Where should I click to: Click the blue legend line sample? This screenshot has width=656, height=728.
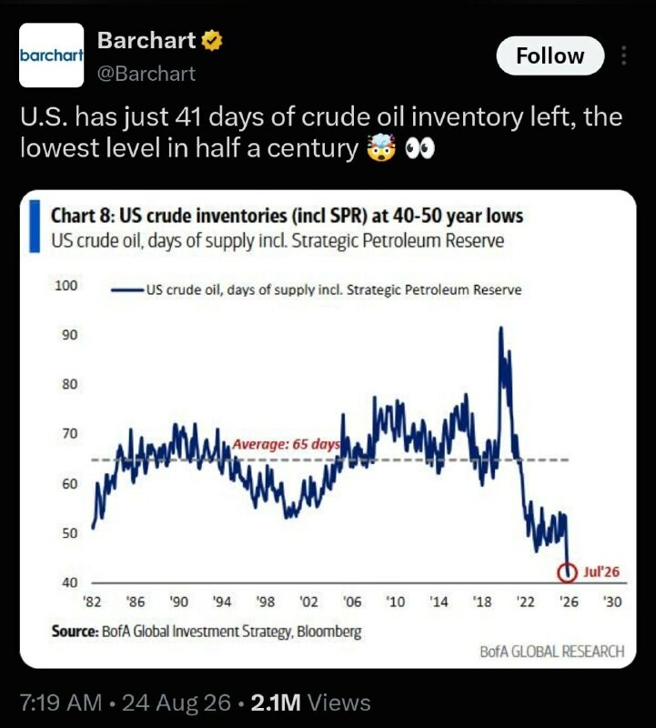pyautogui.click(x=127, y=290)
